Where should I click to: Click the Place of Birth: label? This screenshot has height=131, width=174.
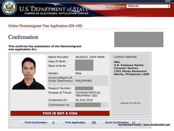point(57,66)
